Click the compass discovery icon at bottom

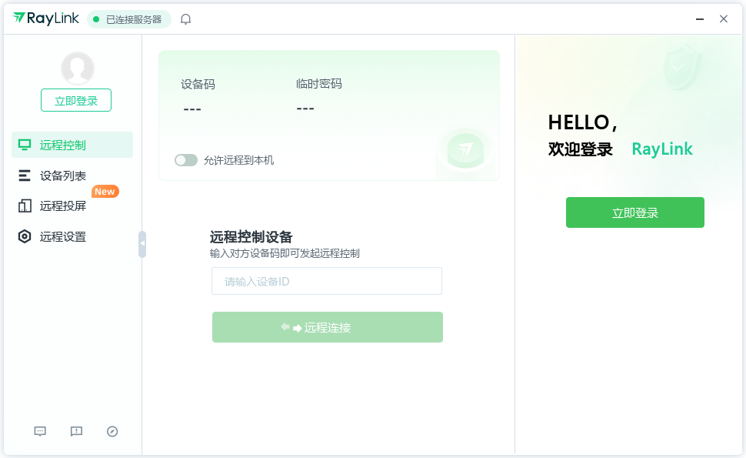pos(112,431)
